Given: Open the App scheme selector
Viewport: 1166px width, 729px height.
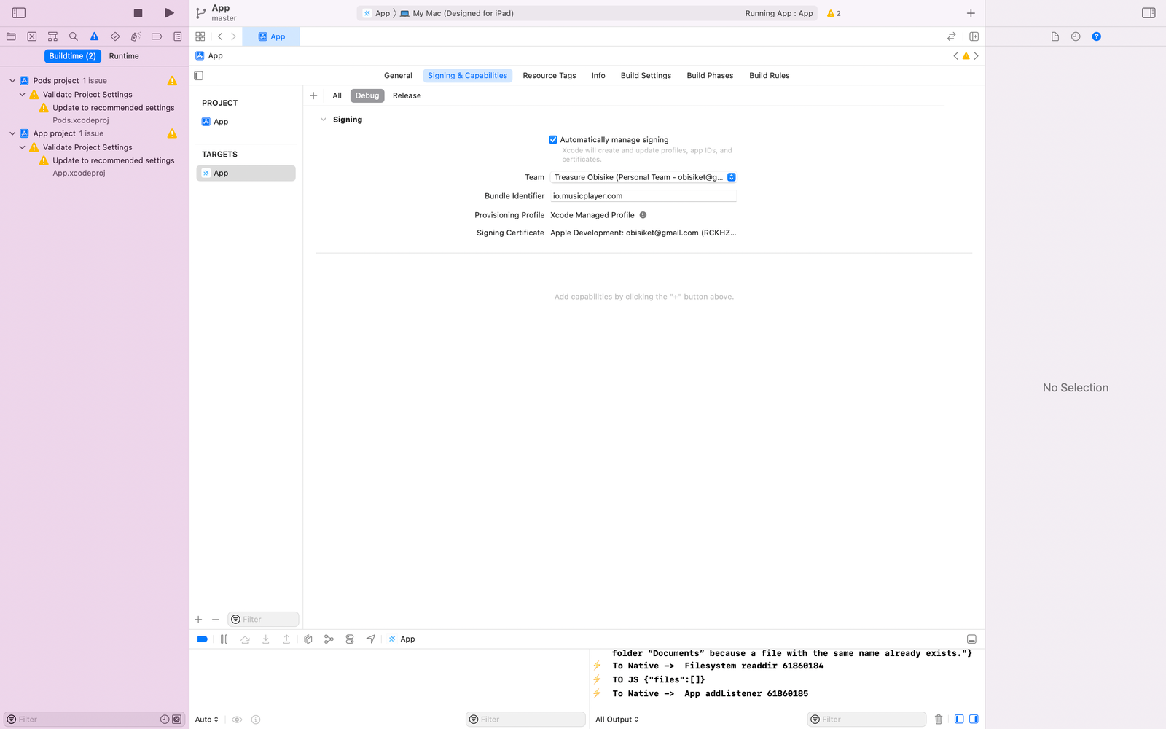Looking at the screenshot, I should [x=376, y=13].
